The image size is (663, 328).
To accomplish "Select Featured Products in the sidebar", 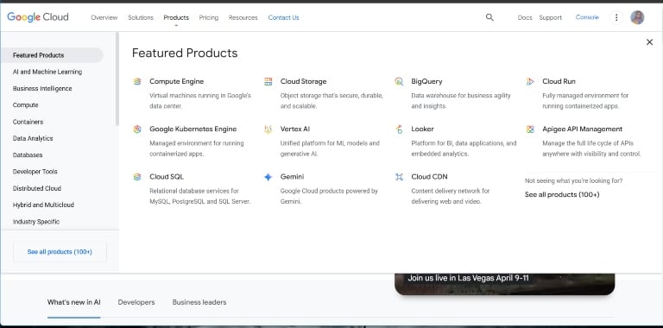I will click(x=52, y=55).
